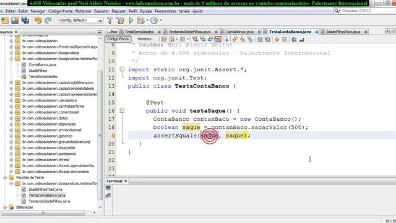Toggle Highlight Search icon in editor toolbar
Viewport: 396px width, 223px height.
click(218, 39)
